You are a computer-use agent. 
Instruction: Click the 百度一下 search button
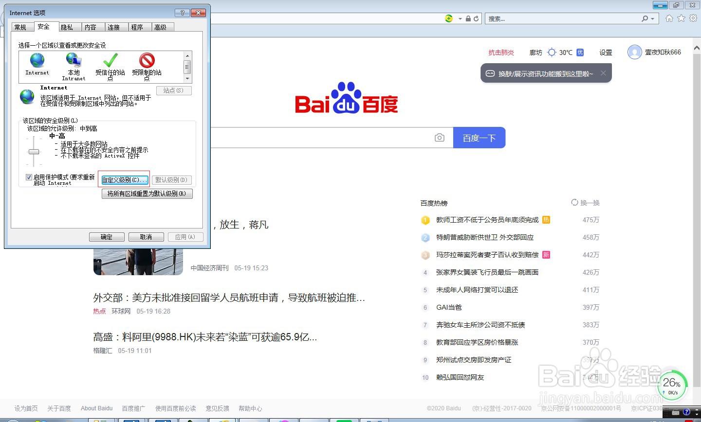tap(479, 138)
